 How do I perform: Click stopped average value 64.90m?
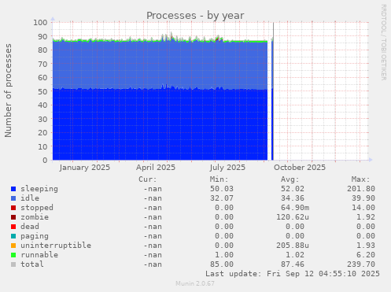click(295, 208)
